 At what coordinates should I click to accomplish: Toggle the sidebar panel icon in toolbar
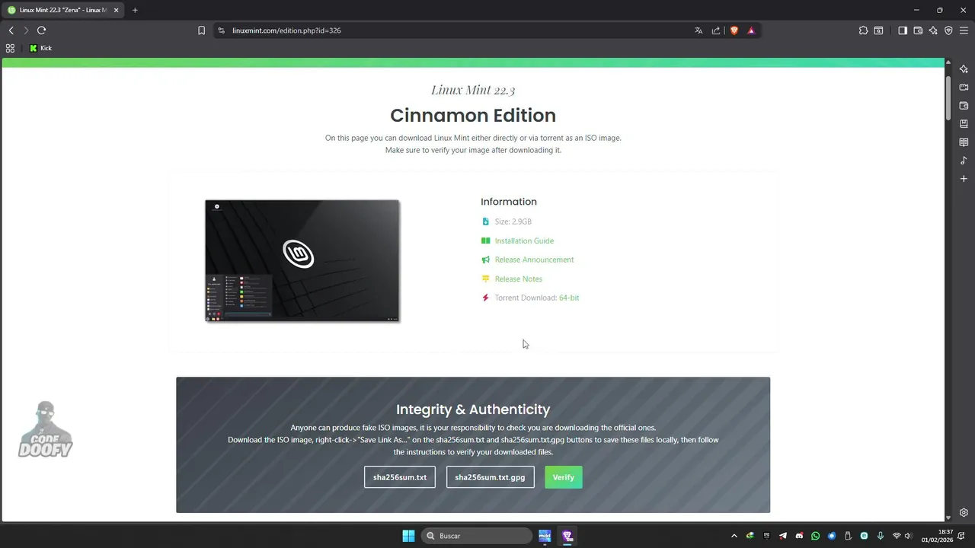(x=903, y=30)
